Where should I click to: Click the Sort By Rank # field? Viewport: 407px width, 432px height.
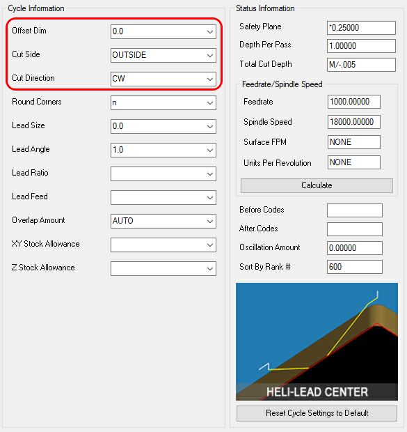point(355,267)
